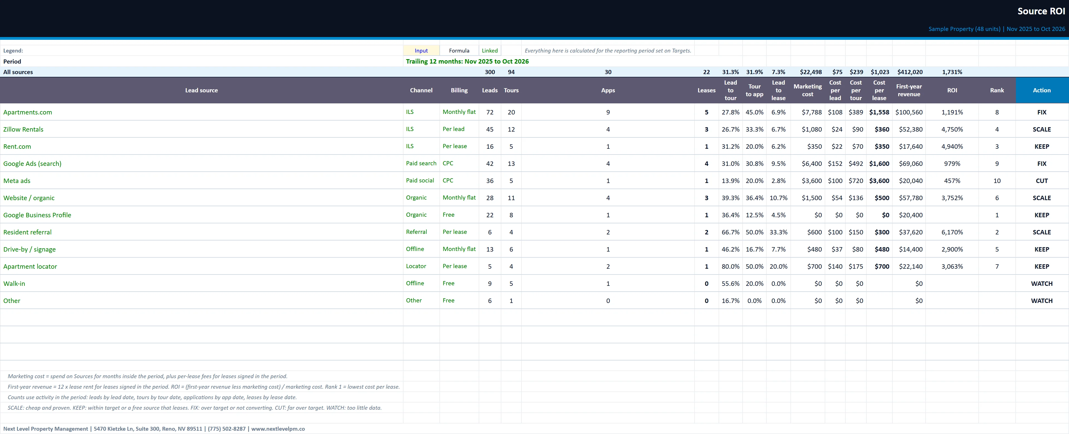The height and width of the screenshot is (434, 1069).
Task: Select the $52,380 revenue cell for Zillow
Action: (x=909, y=129)
